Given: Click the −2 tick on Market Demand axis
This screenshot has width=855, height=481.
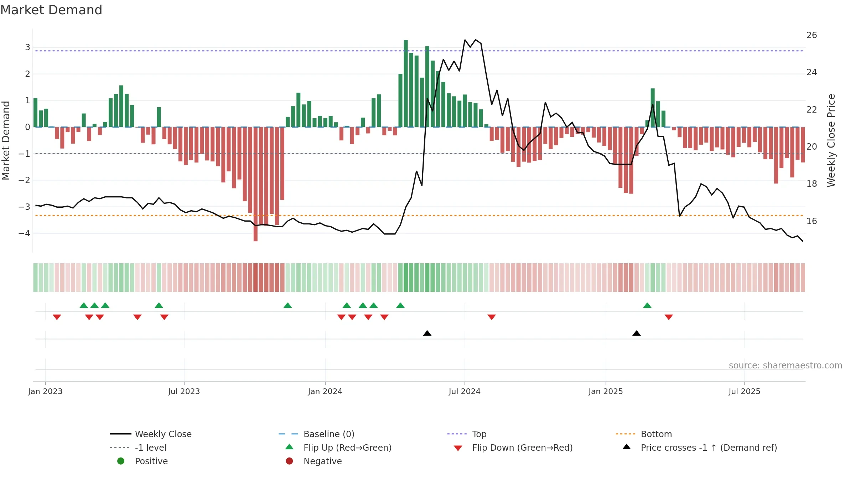Looking at the screenshot, I should 24,180.
